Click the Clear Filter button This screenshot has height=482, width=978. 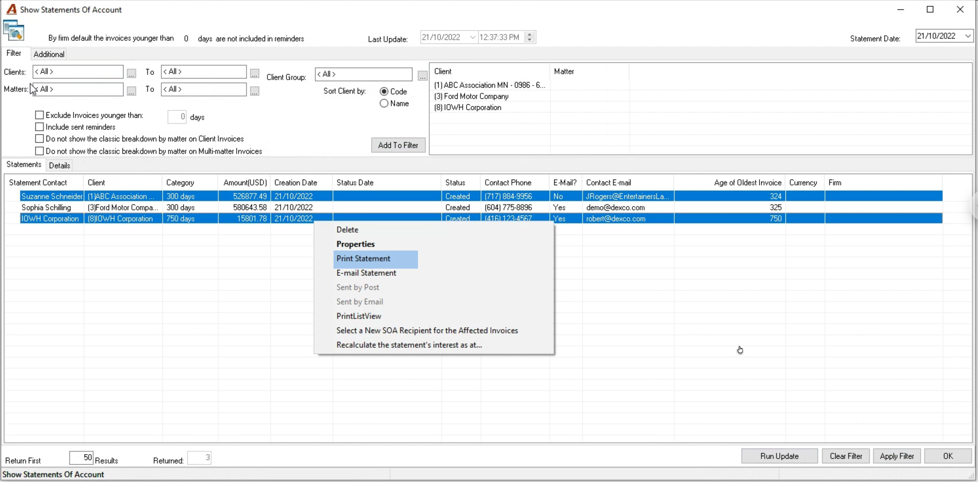coord(846,456)
